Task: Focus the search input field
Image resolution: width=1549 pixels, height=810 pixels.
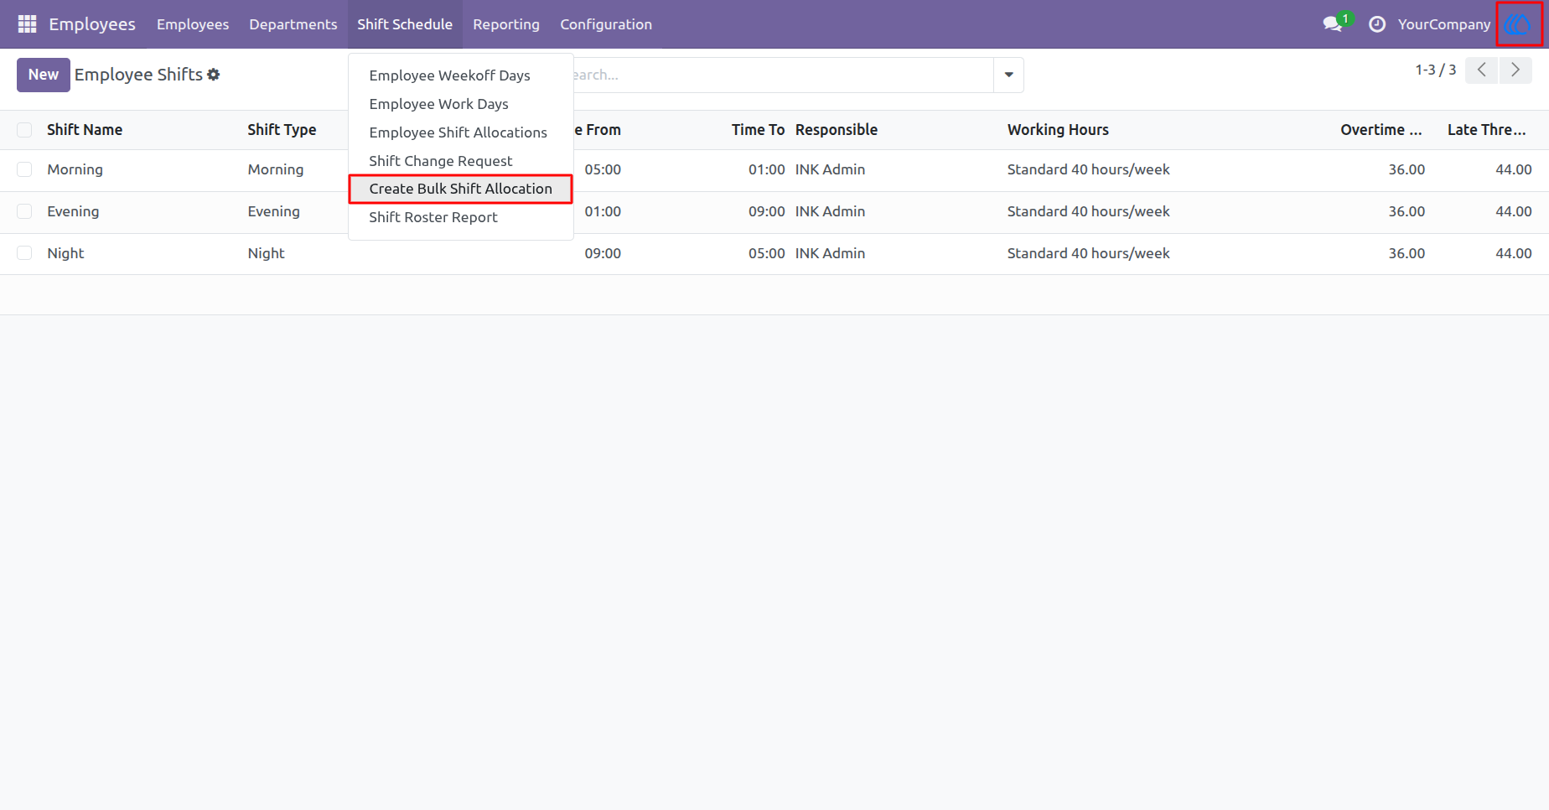Action: 783,75
